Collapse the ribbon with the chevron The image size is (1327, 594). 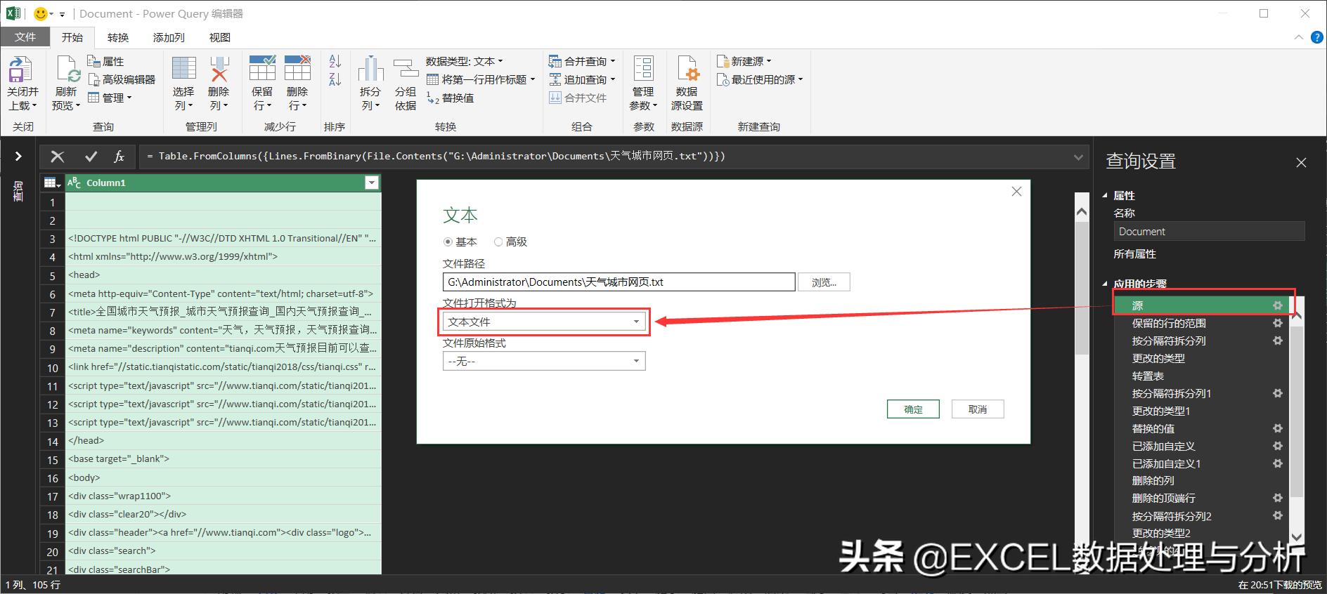coord(1297,37)
